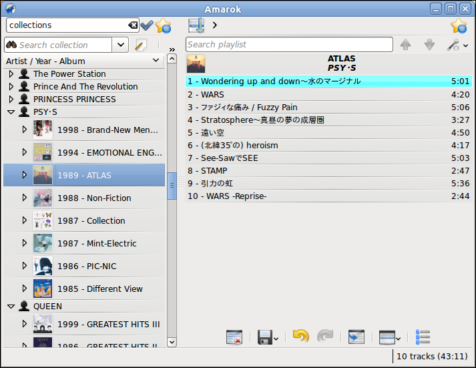
Task: Select track 2 - WARS
Action: coord(328,94)
